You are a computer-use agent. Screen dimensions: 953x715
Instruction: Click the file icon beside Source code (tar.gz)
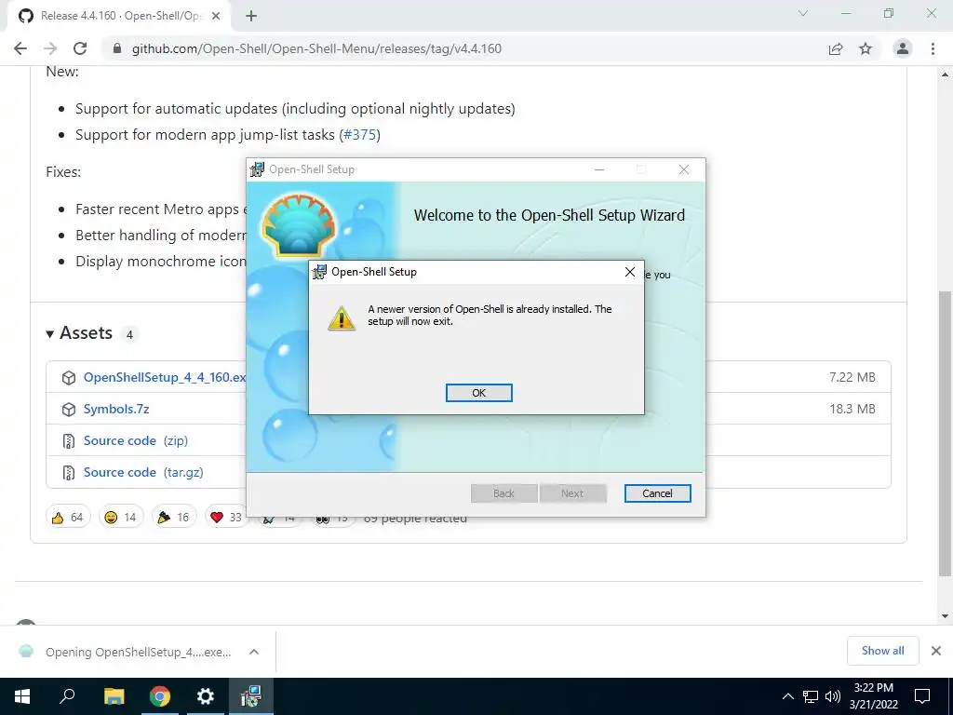click(69, 472)
